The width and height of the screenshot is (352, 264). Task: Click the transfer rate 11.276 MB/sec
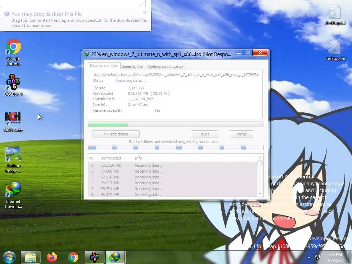pyautogui.click(x=141, y=99)
